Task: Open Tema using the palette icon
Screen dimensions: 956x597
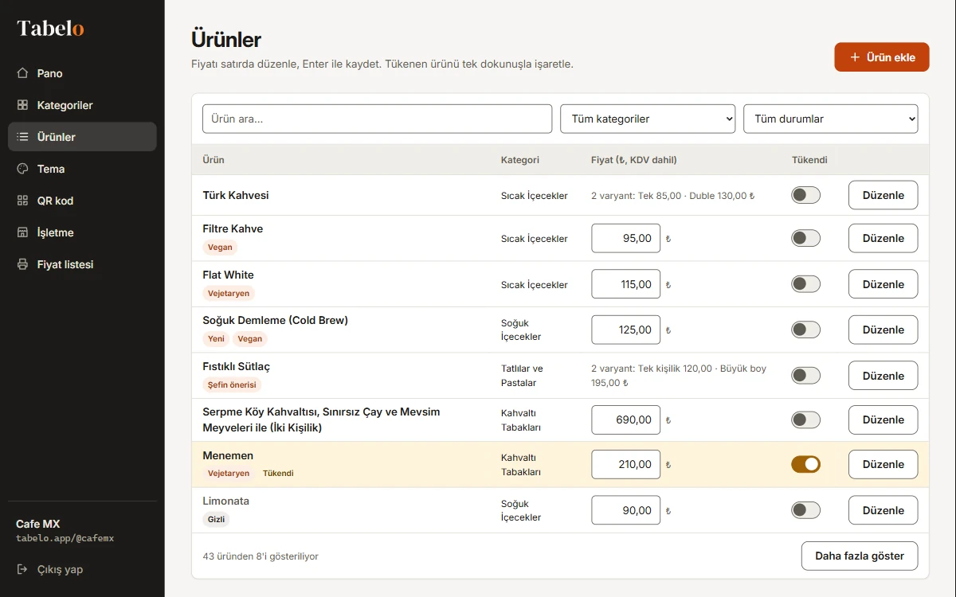Action: pos(22,169)
